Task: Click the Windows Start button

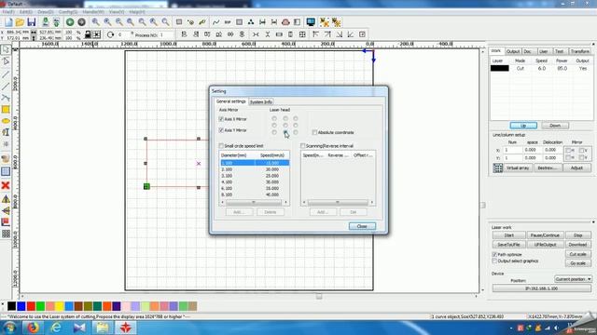Action: 10,328
